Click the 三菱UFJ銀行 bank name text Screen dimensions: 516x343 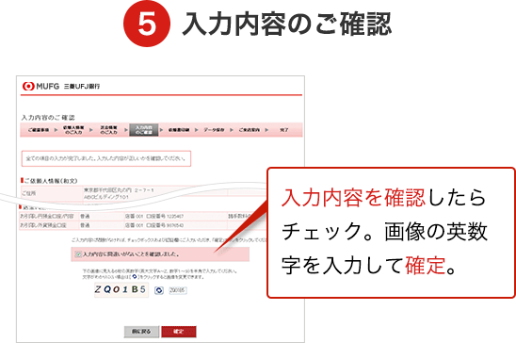(x=82, y=87)
